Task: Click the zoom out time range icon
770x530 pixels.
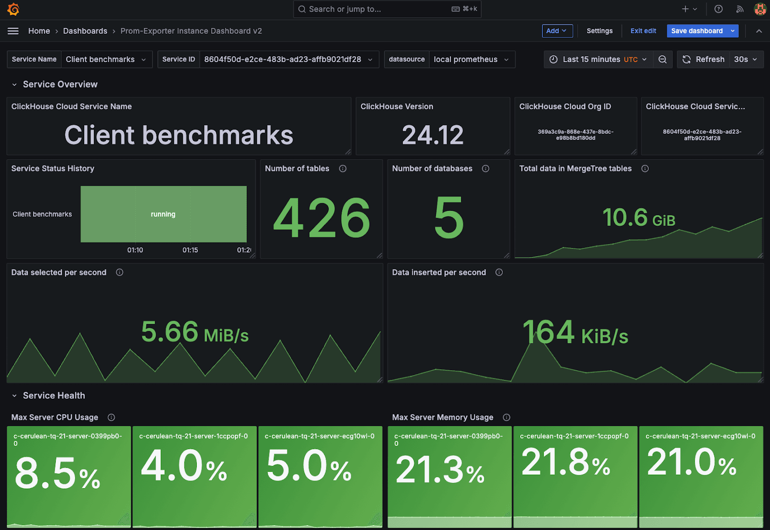Action: pos(663,59)
